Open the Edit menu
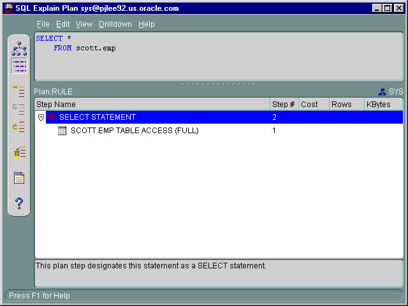This screenshot has width=408, height=306. click(62, 24)
